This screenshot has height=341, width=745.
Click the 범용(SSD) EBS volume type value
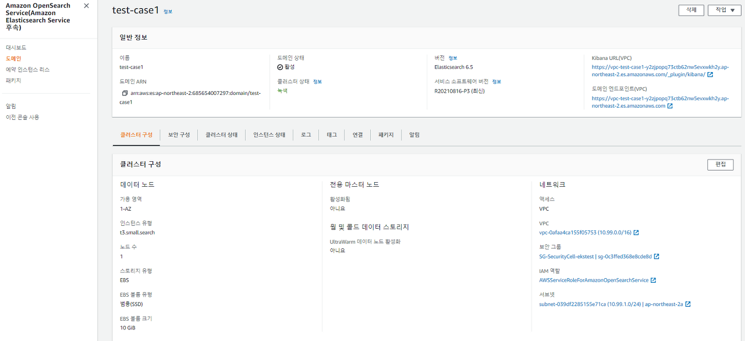click(x=132, y=304)
